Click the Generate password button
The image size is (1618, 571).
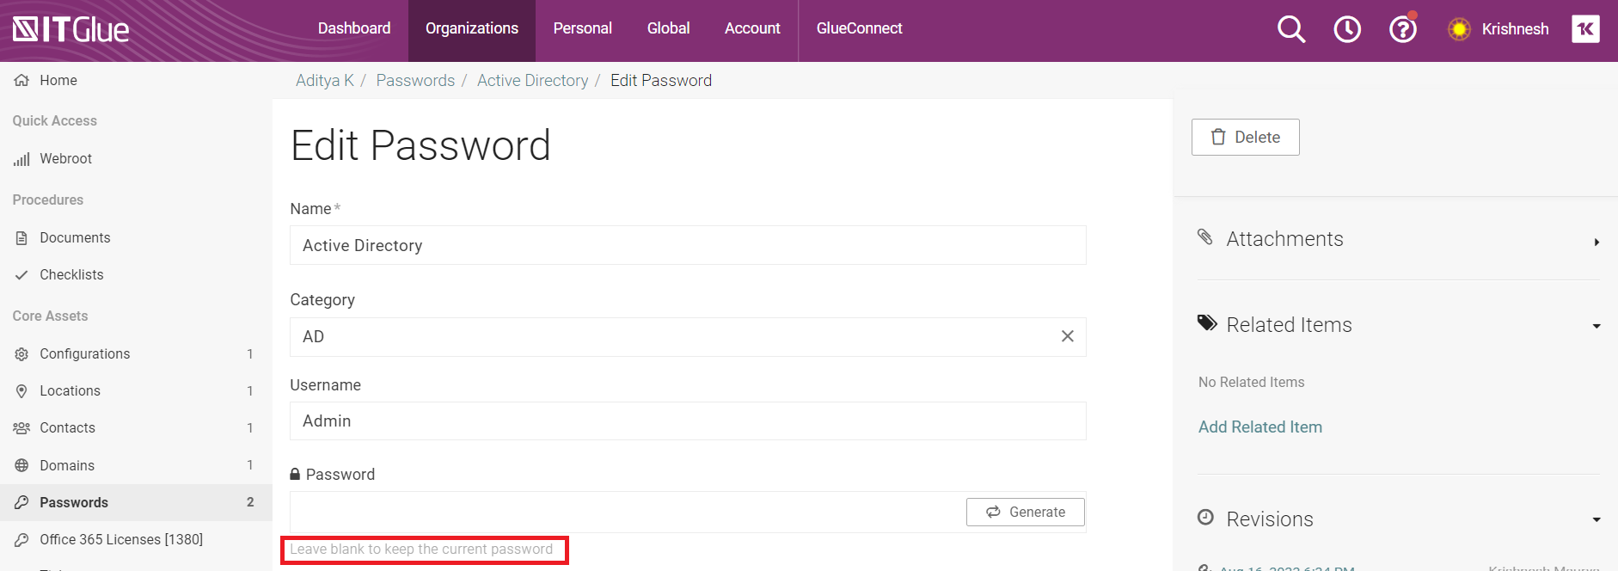click(1025, 512)
